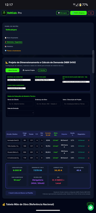Open voltage dropdown for Chuveiro Elétrico row
Image resolution: width=96 pixels, height=213 pixels.
[x=31, y=152]
